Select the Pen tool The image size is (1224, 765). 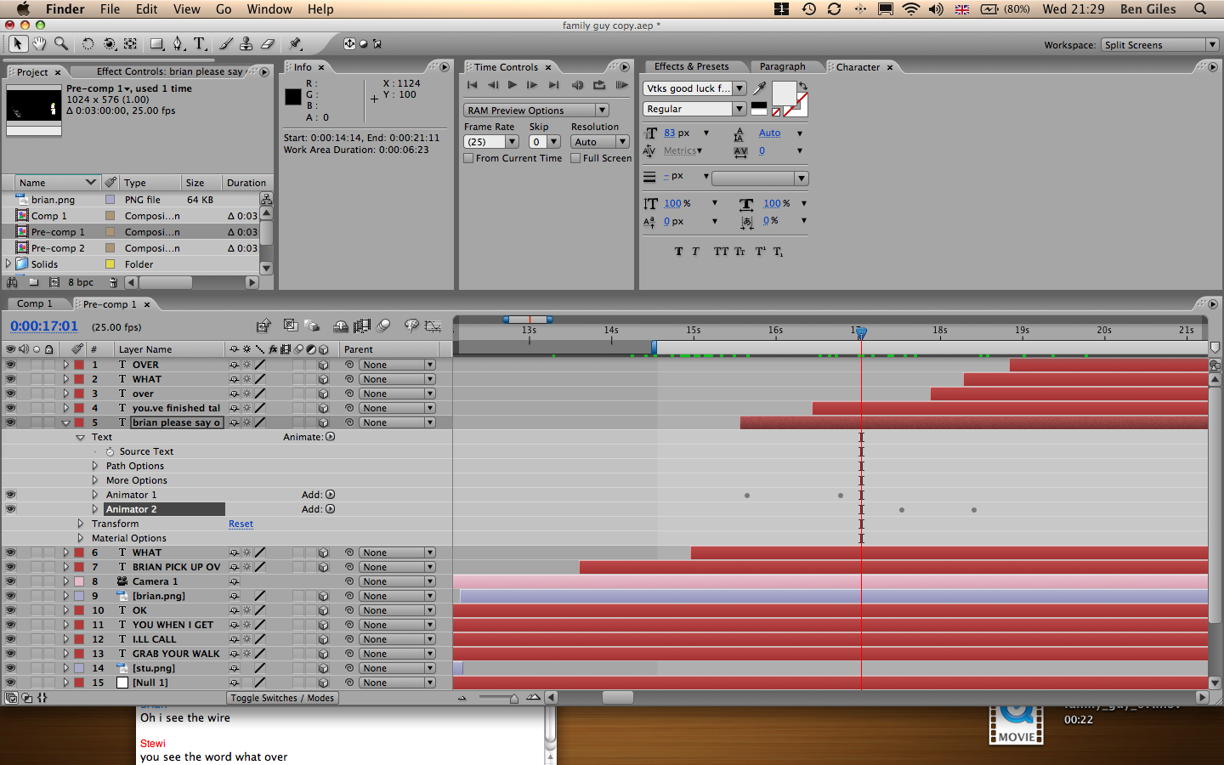(178, 43)
